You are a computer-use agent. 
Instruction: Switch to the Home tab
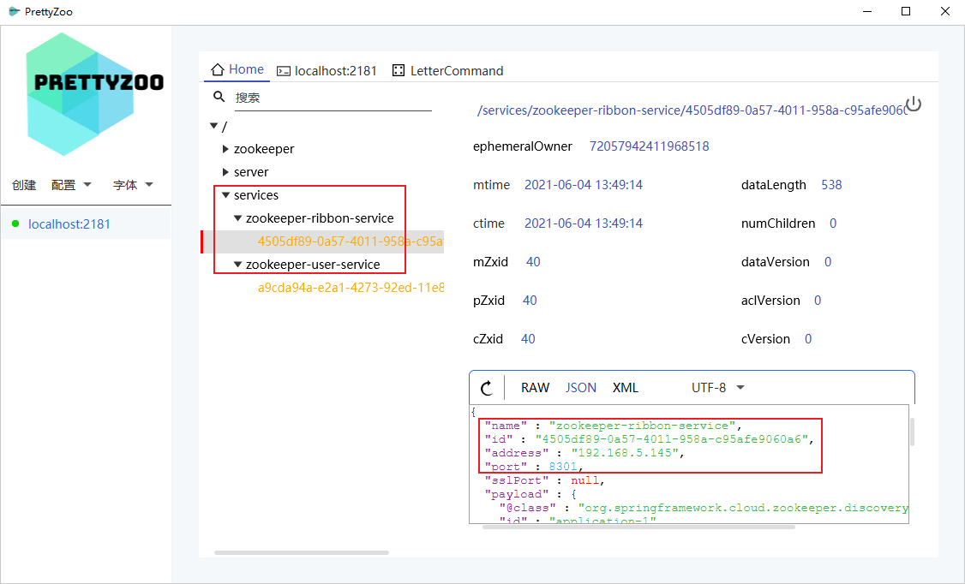(x=237, y=69)
